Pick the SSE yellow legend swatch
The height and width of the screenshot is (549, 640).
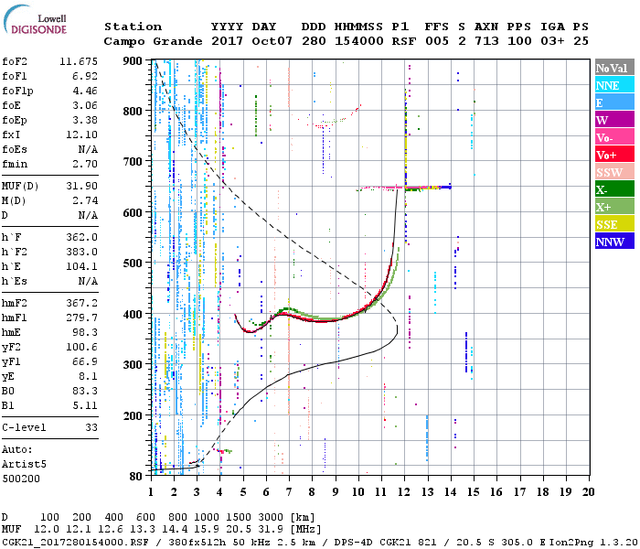click(613, 224)
